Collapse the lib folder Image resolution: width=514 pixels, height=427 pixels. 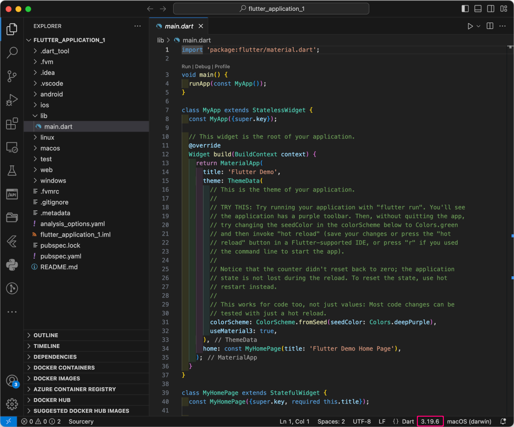tap(86, 116)
